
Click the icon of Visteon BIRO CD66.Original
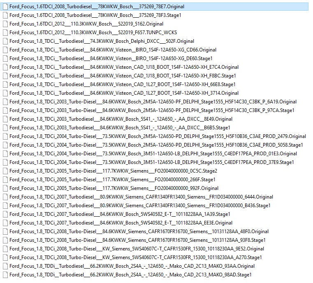[5, 50]
